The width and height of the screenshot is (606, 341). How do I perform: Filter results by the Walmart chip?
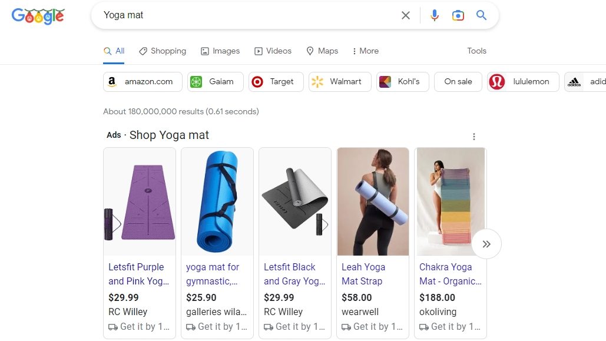click(340, 82)
